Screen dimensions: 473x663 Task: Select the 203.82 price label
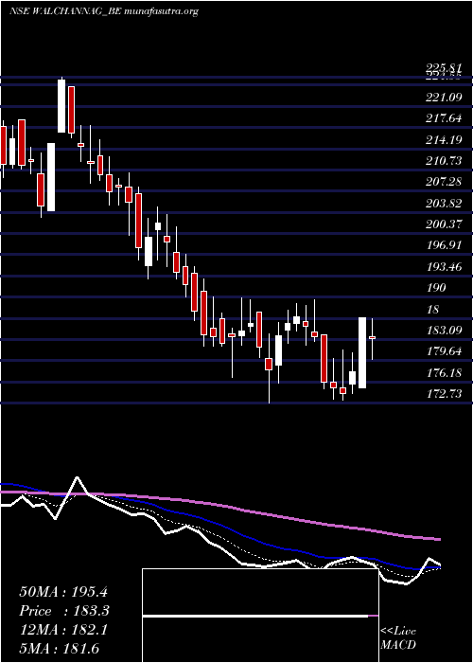pyautogui.click(x=444, y=204)
